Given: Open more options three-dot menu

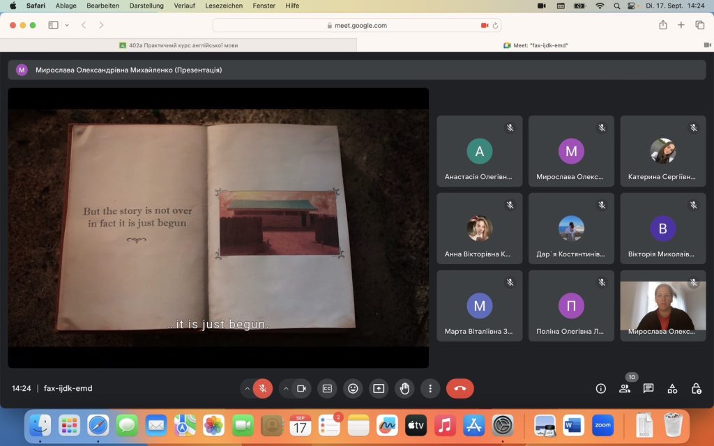Looking at the screenshot, I should click(x=430, y=388).
